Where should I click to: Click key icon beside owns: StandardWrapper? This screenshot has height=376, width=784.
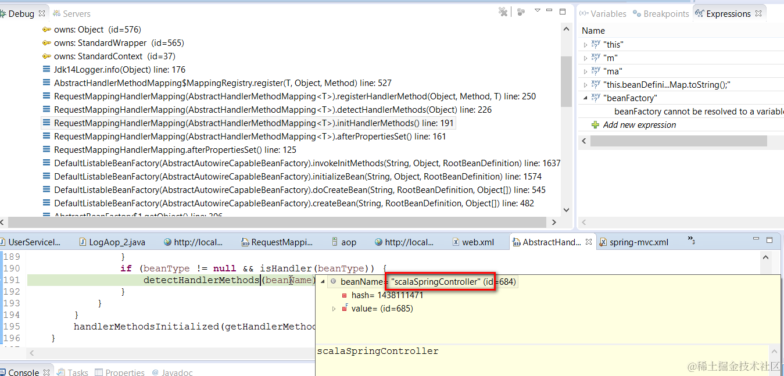[46, 43]
